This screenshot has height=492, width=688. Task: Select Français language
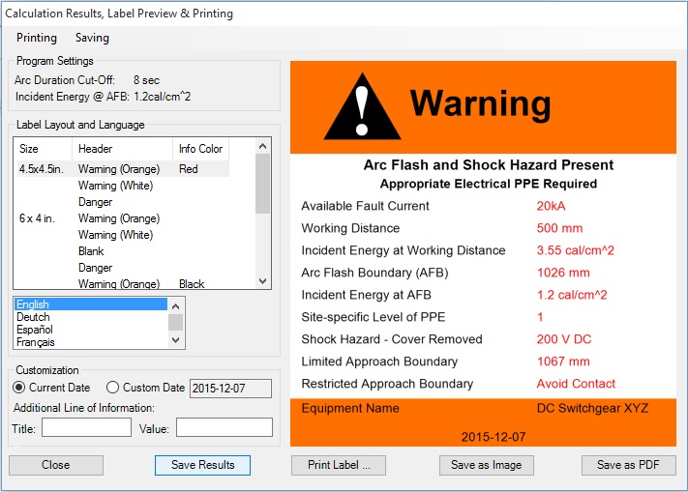pyautogui.click(x=91, y=342)
